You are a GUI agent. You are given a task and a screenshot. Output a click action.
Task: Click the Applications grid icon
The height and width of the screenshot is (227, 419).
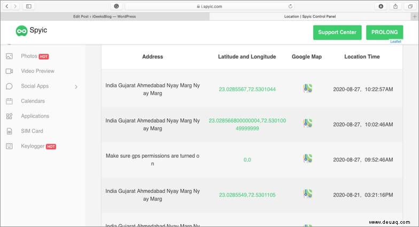pos(9,116)
